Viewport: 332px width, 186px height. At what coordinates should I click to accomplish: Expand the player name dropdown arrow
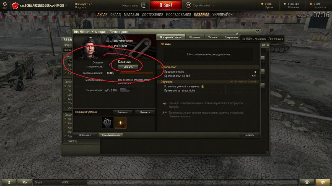(x=66, y=6)
